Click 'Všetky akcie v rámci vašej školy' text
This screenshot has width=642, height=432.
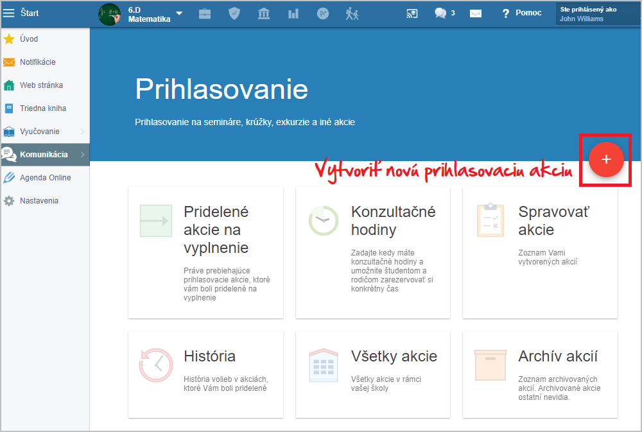(386, 384)
